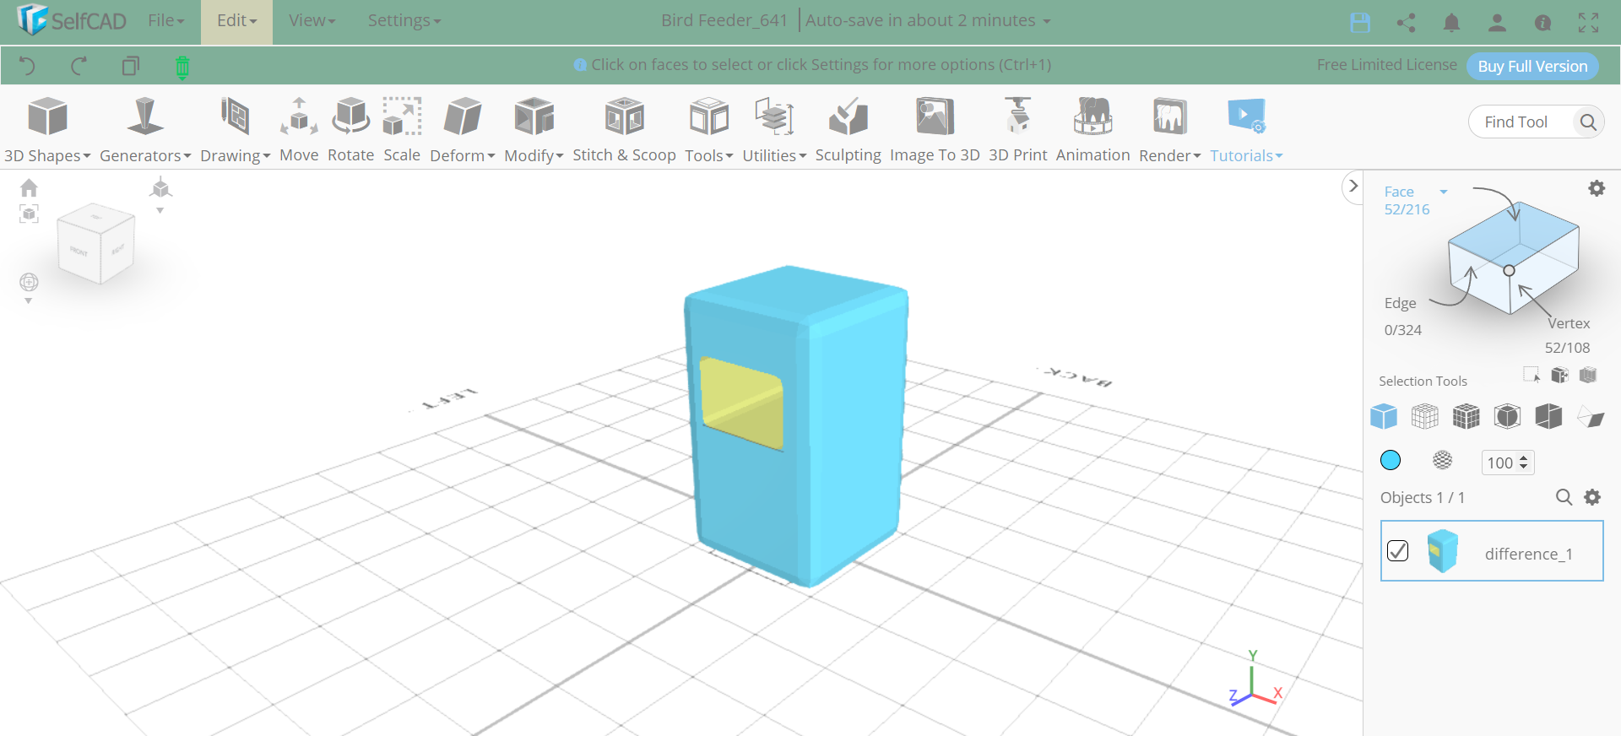Open the notifications bell

coord(1451,23)
